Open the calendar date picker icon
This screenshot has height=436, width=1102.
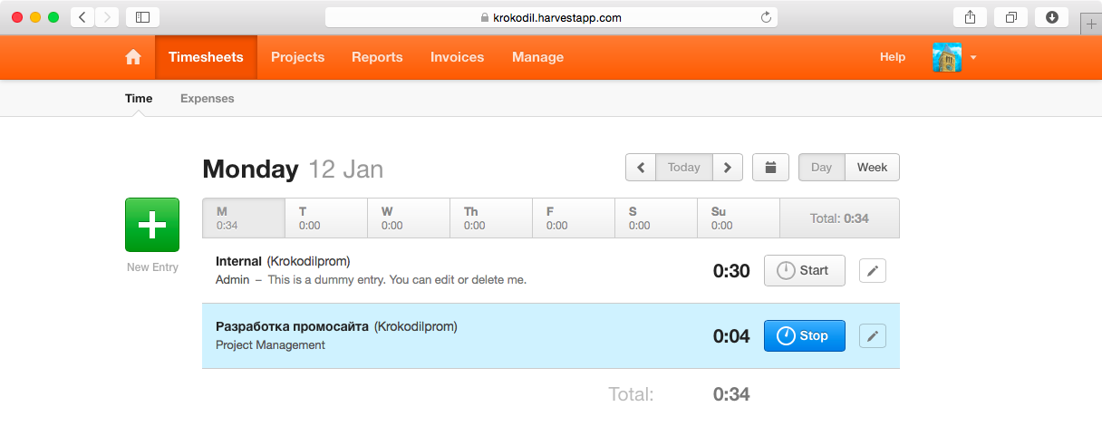tap(770, 168)
